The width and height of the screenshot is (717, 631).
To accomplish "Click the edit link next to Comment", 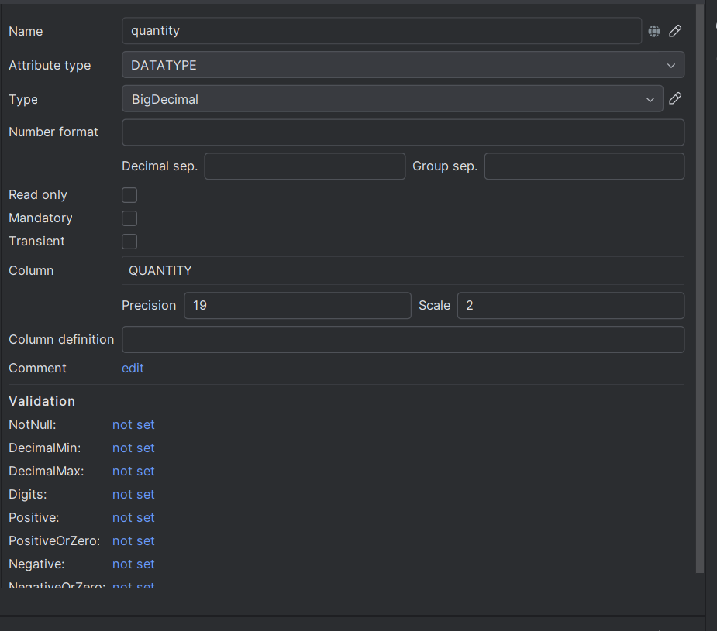I will click(x=133, y=368).
